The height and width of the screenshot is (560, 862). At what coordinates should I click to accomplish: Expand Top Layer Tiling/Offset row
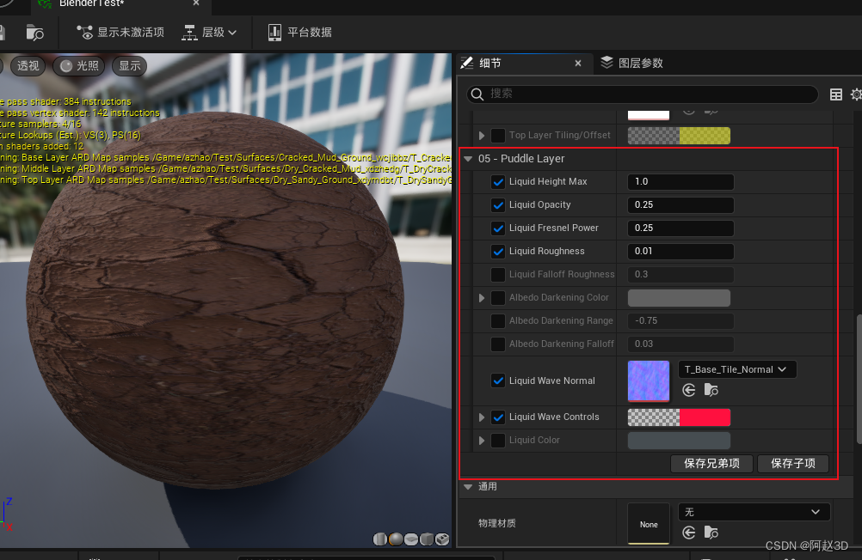coord(482,136)
